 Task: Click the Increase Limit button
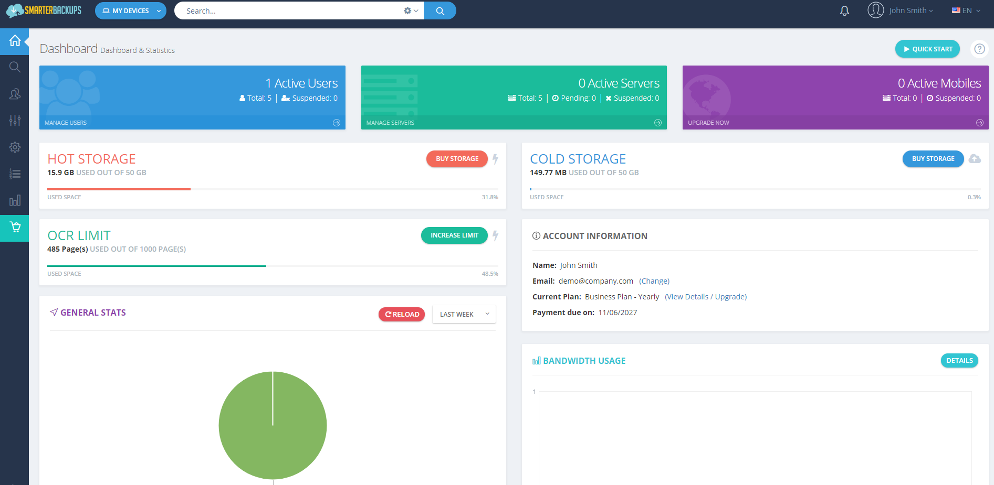(454, 235)
